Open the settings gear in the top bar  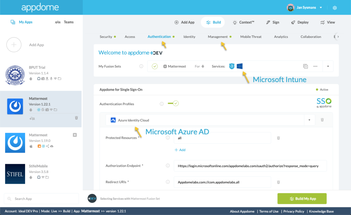click(x=335, y=8)
